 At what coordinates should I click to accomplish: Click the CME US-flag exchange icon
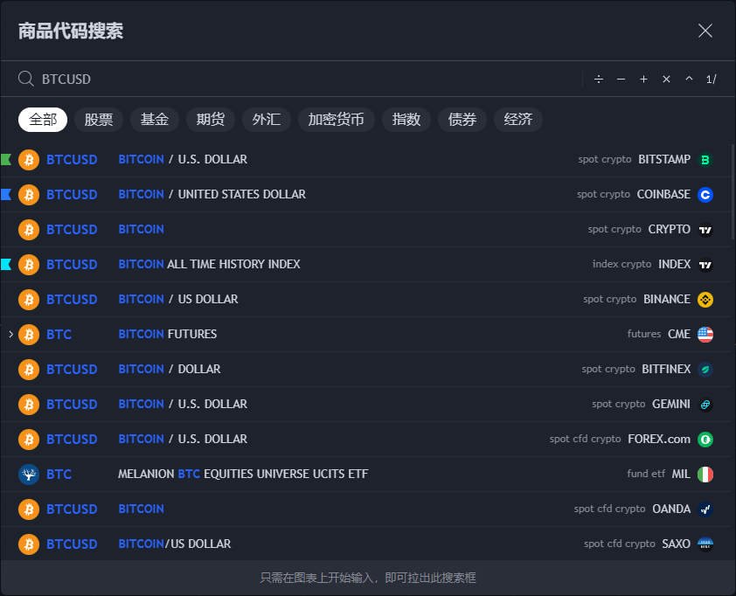click(x=705, y=334)
